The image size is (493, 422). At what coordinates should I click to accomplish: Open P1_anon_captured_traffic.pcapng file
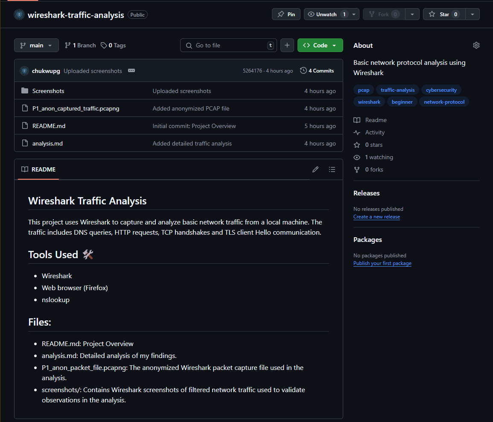(76, 108)
